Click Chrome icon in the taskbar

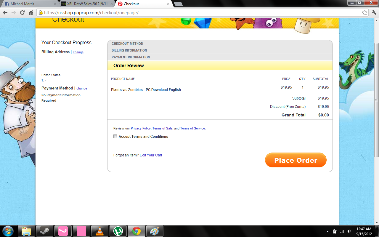tap(136, 231)
